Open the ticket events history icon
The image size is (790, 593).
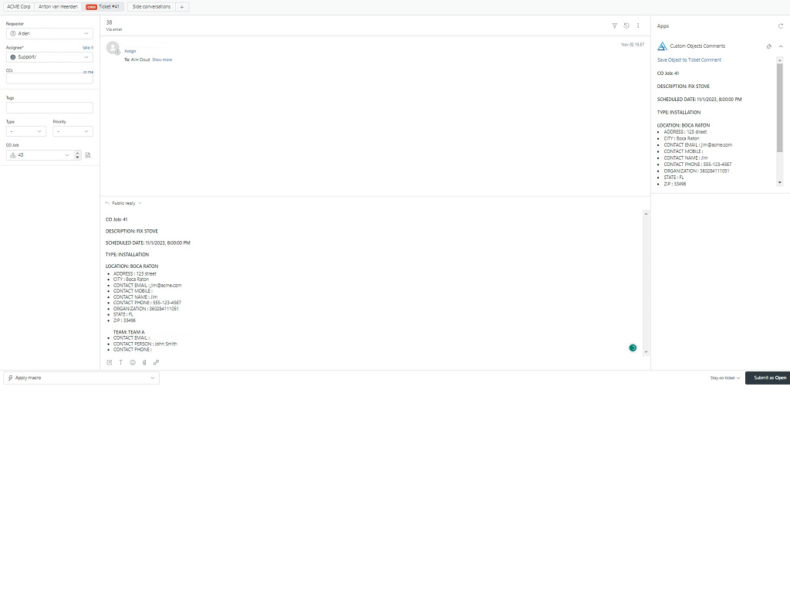point(626,25)
